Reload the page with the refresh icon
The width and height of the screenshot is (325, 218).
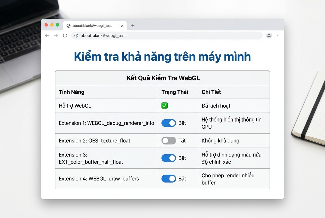pos(65,35)
